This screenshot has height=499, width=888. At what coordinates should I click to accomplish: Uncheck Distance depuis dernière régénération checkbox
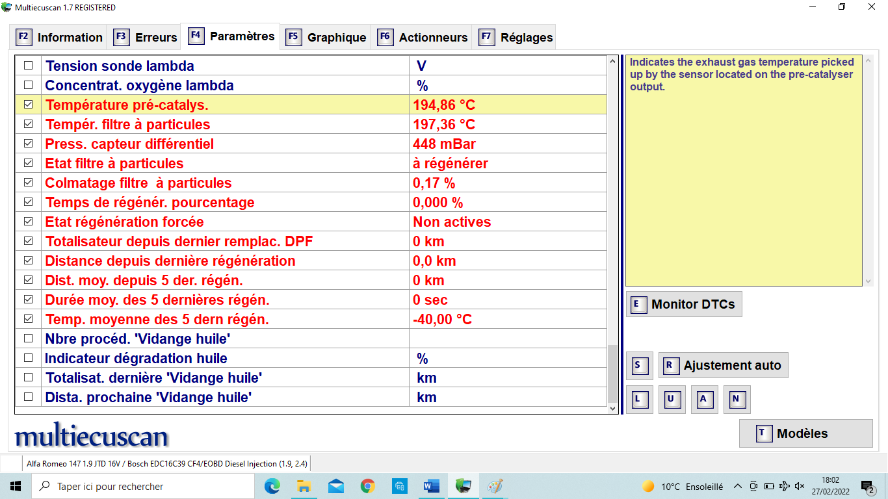click(x=28, y=261)
